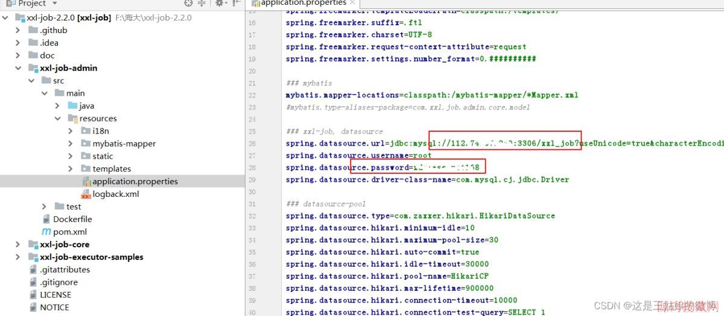Click line number 29 in the gutter

252,179
